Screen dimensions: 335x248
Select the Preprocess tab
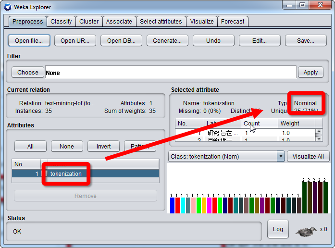click(27, 22)
